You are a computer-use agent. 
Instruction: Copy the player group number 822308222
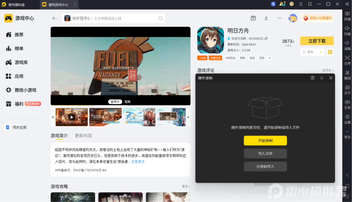tap(266, 38)
